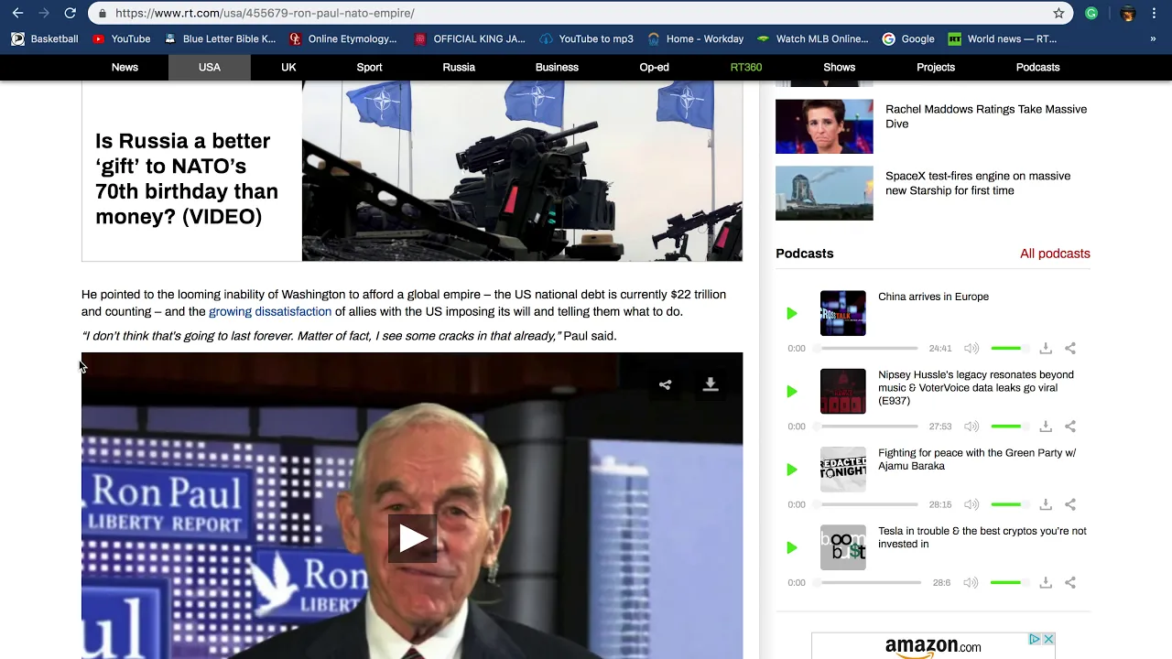Open World news — RT bookmark
1172x659 pixels.
tap(1002, 39)
